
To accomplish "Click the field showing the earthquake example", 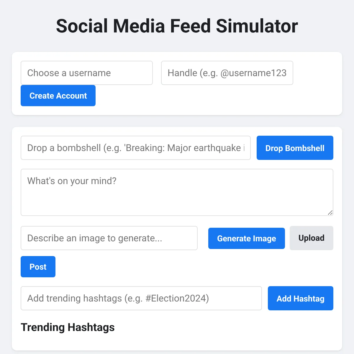I will 136,148.
